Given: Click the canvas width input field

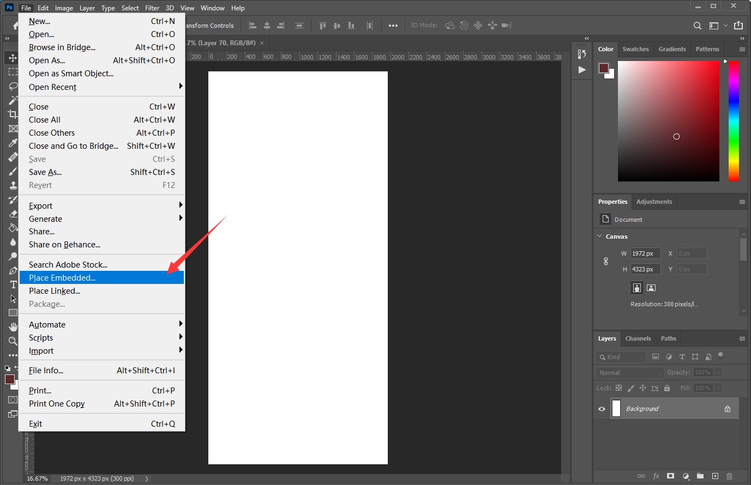Looking at the screenshot, I should (646, 253).
